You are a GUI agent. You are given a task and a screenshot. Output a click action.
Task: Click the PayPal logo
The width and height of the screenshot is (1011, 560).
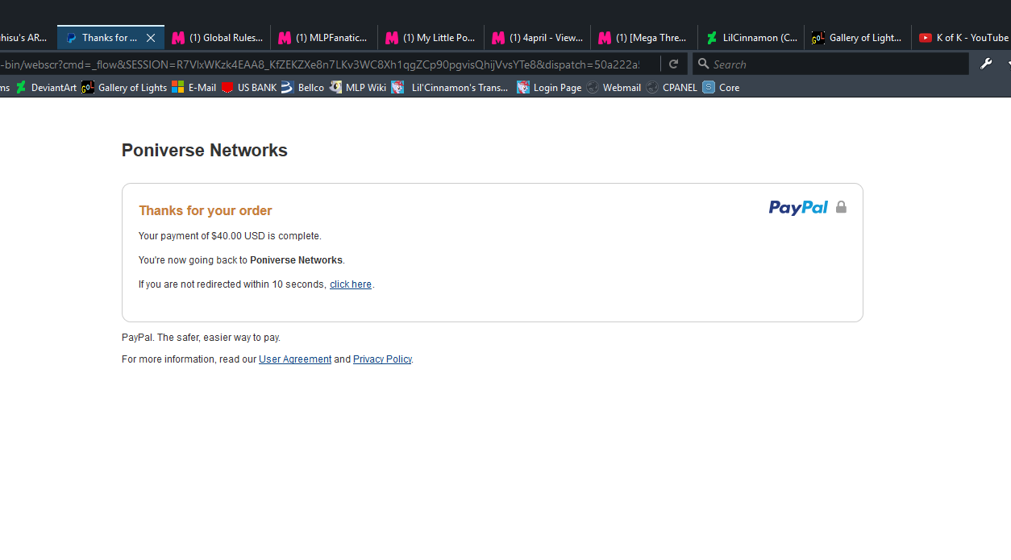798,208
